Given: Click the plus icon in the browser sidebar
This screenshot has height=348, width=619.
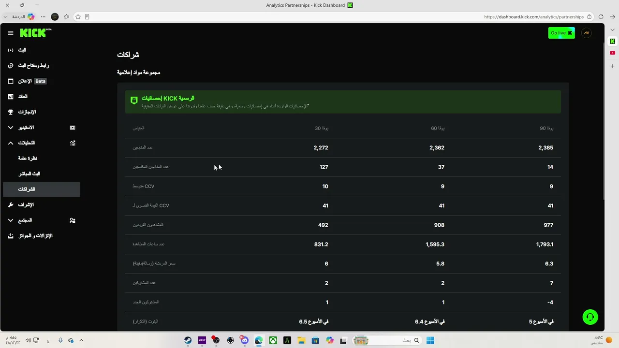Looking at the screenshot, I should coord(612,66).
